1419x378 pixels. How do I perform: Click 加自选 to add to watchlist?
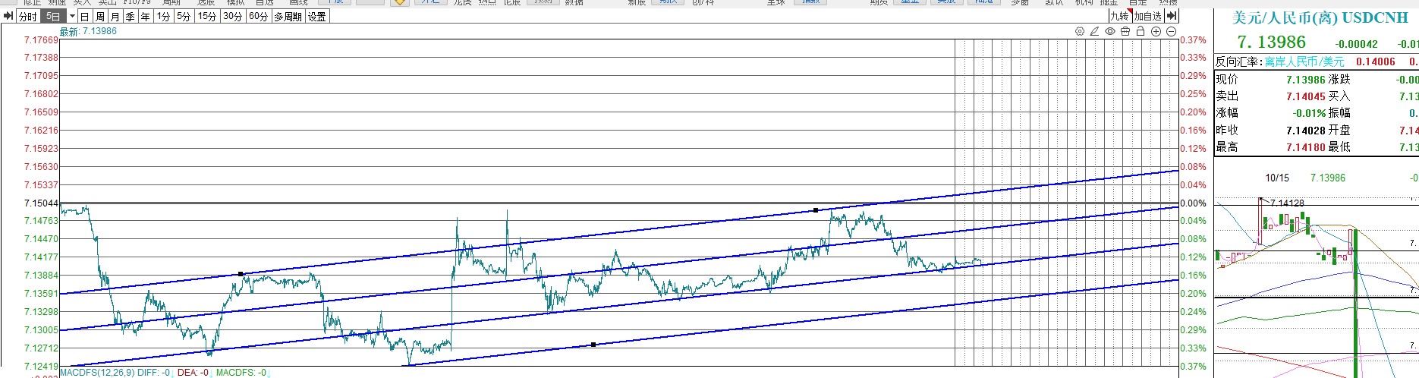click(1148, 16)
